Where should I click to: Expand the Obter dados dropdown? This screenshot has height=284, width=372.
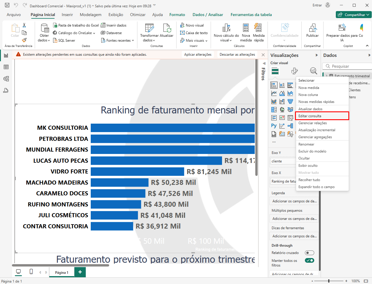point(44,40)
